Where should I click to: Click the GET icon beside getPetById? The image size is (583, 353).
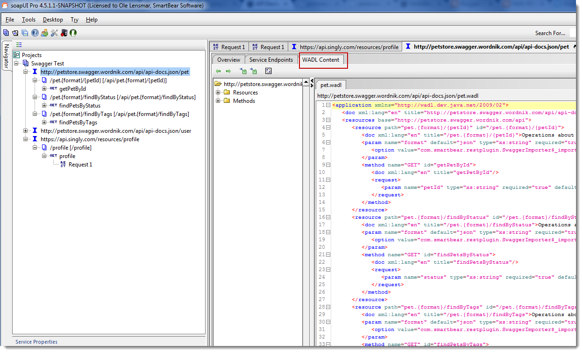point(53,89)
